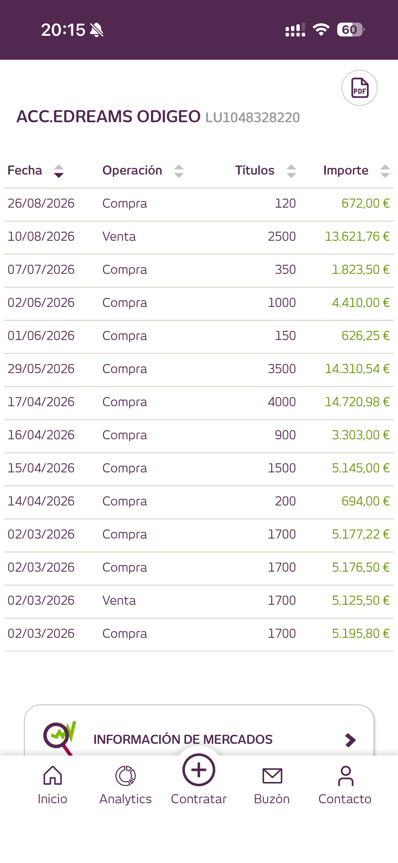398x863 pixels.
Task: Open the Analytics chart icon
Action: click(126, 776)
